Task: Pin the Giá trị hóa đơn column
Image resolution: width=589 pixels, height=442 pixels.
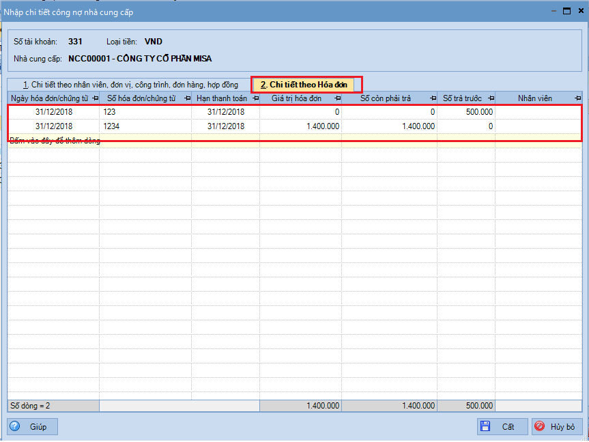Action: [x=336, y=99]
